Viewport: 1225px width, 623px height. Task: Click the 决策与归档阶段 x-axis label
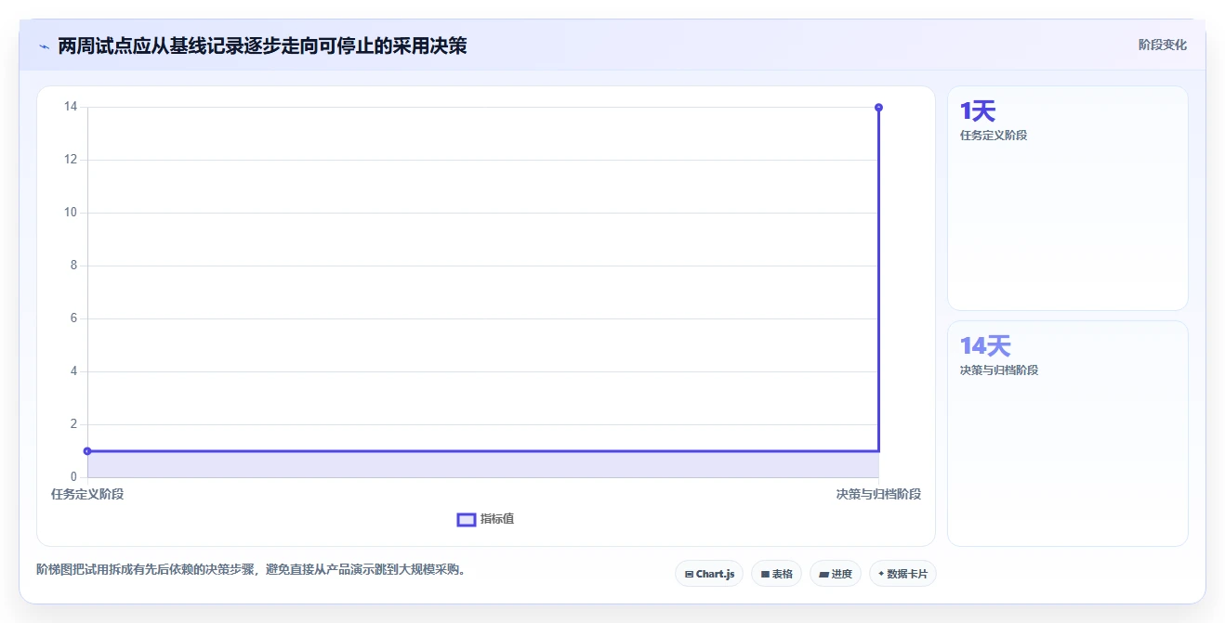click(878, 494)
